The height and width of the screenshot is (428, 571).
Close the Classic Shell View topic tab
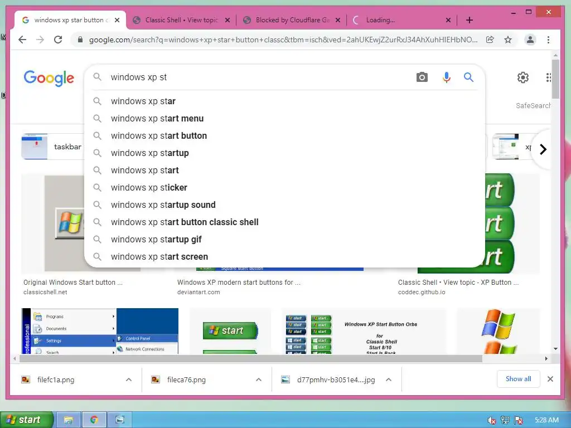[x=228, y=20]
